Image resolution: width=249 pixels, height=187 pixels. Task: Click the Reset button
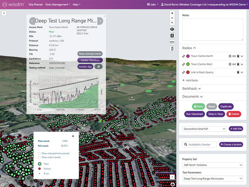click(211, 106)
